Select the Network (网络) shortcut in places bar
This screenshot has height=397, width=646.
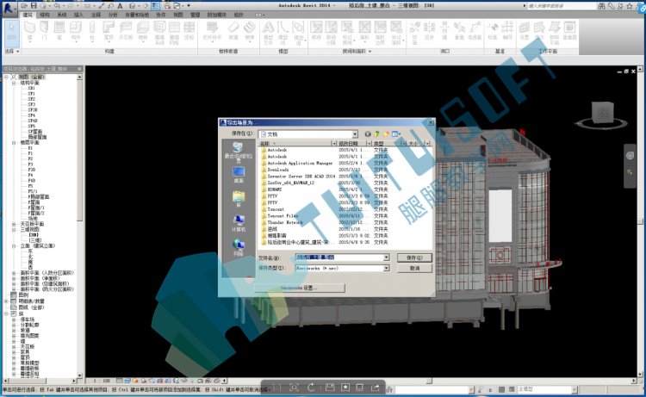(238, 248)
